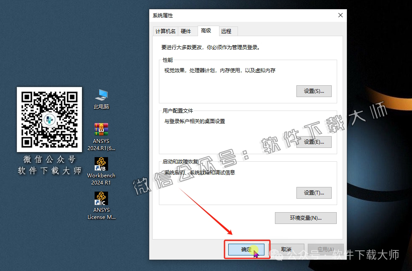Click the highlighted 确定 OK button
Image resolution: width=412 pixels, height=271 pixels.
tap(247, 249)
